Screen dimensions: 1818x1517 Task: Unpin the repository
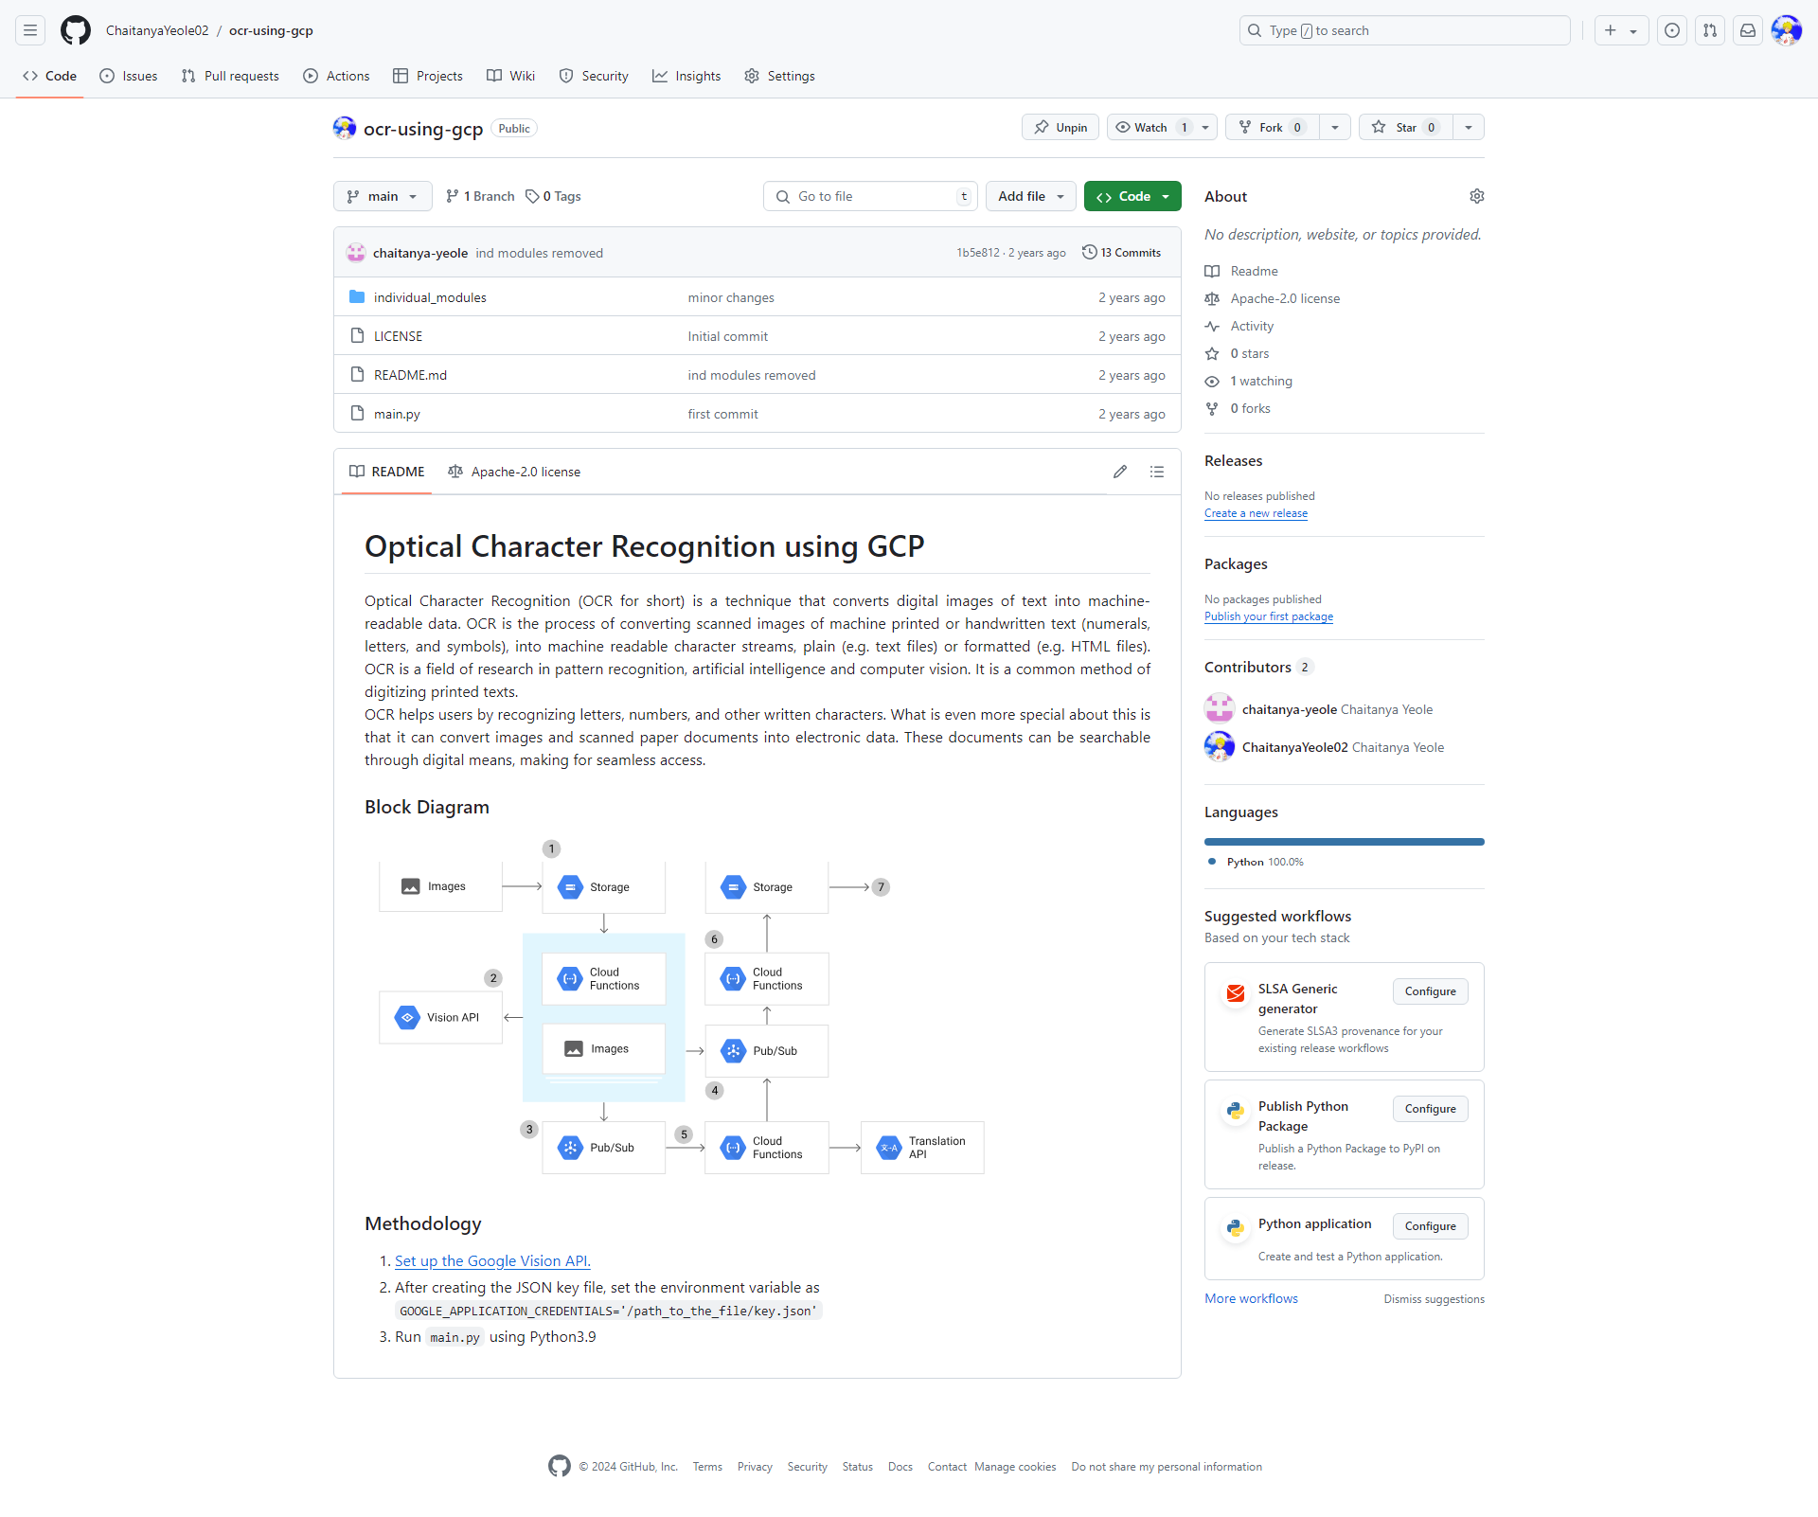(x=1060, y=128)
